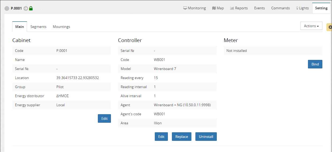This screenshot has height=152, width=332.
Task: Switch to the Mountings sub-tab
Action: pos(61,27)
